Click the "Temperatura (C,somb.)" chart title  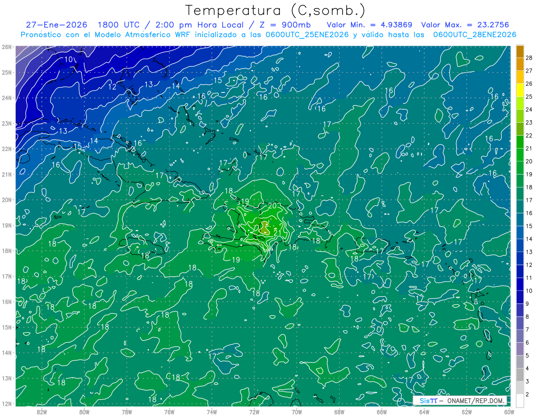pos(275,10)
